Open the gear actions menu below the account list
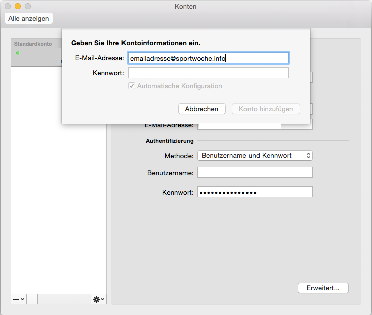This screenshot has height=315, width=372. click(99, 299)
